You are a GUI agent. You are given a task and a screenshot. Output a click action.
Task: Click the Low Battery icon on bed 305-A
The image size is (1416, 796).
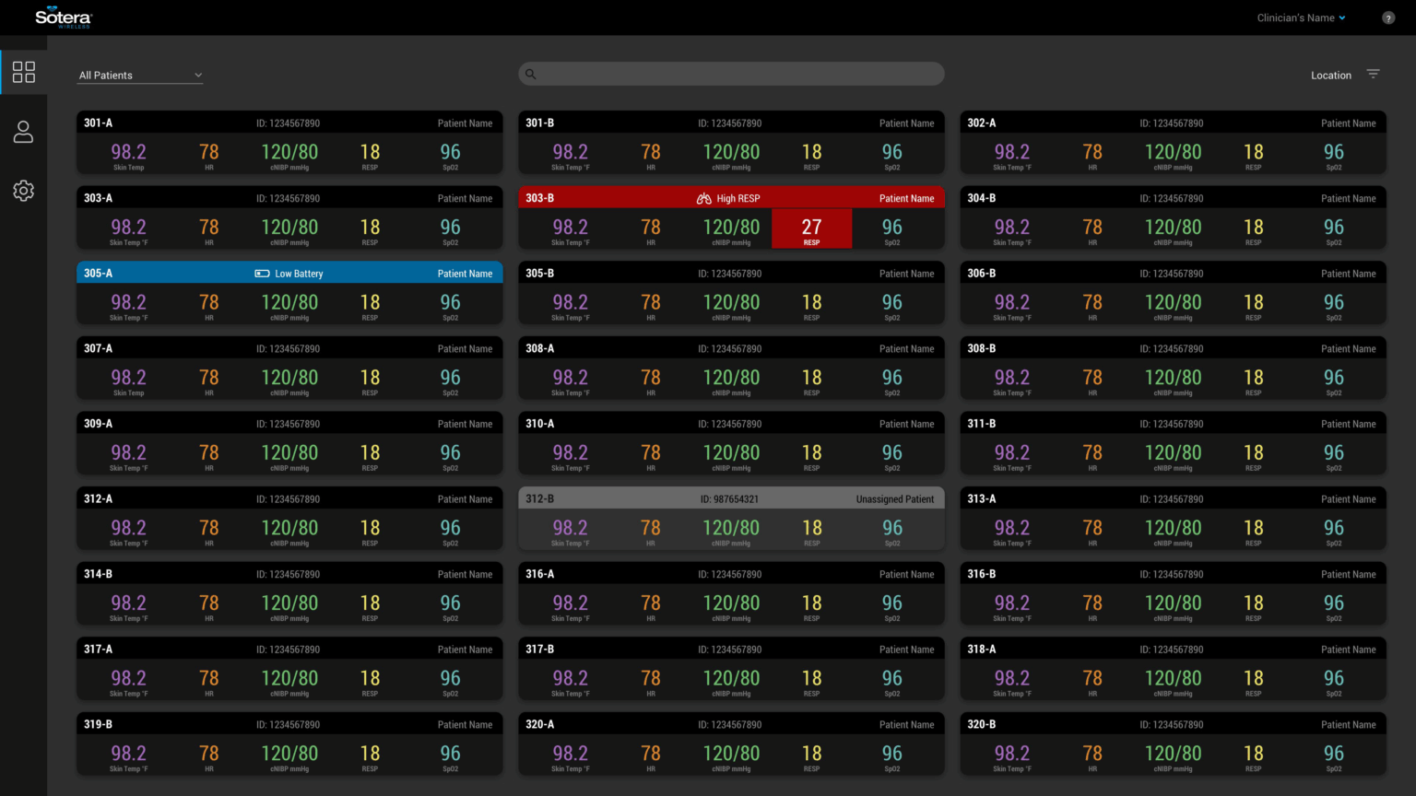pos(263,274)
